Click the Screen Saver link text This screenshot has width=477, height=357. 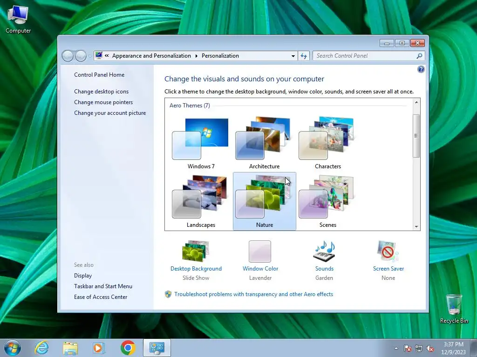[x=388, y=269]
